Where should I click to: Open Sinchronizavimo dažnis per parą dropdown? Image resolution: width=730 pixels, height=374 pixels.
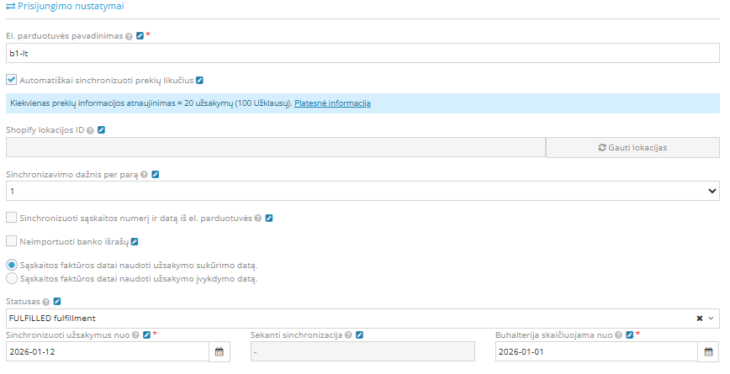tap(362, 192)
